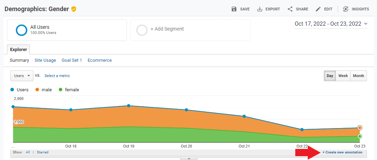Click the 1,000 y-axis label
377x160 pixels.
pos(18,122)
